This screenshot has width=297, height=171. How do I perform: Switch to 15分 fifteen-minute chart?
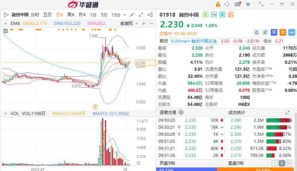[x=116, y=15]
